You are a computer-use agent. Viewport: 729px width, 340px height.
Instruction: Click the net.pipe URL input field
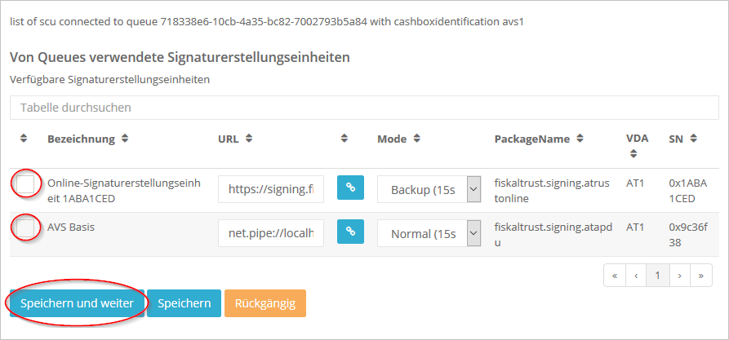pos(271,233)
